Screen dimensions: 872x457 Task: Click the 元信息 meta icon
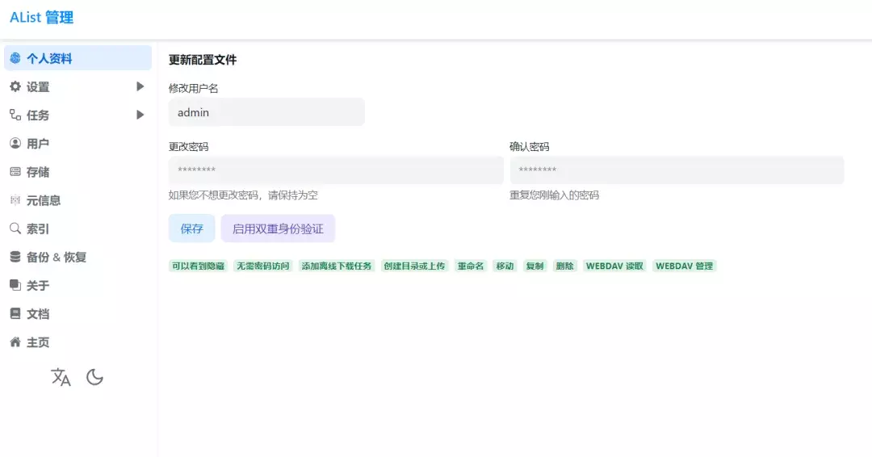15,199
